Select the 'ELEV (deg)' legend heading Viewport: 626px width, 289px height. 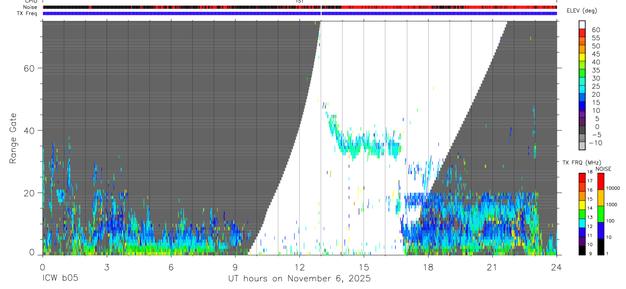[582, 11]
